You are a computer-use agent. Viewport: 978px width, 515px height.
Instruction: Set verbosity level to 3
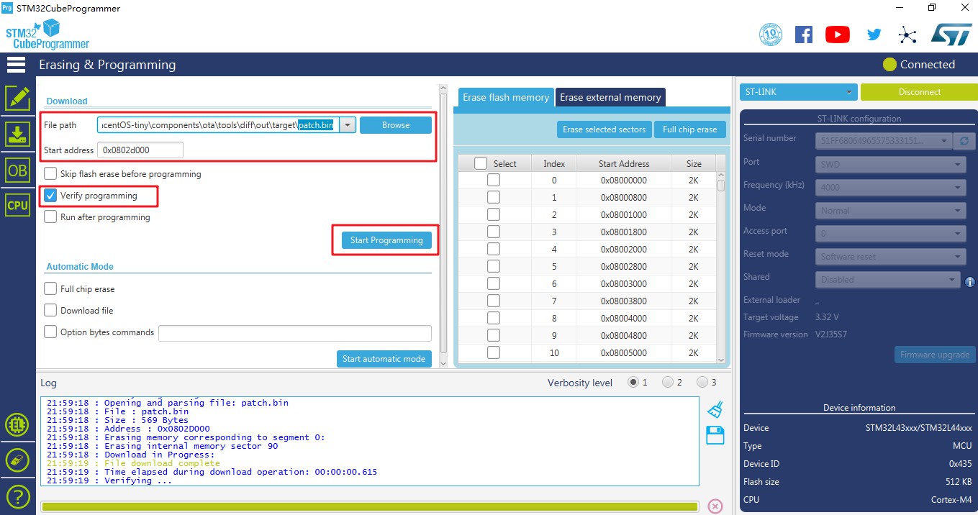click(702, 383)
